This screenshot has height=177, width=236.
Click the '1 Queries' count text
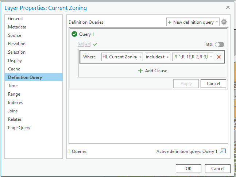78,151
